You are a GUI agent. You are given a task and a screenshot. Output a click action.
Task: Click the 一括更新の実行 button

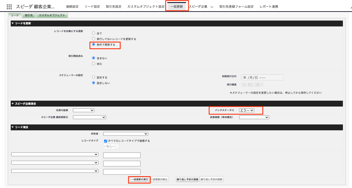click(139, 179)
